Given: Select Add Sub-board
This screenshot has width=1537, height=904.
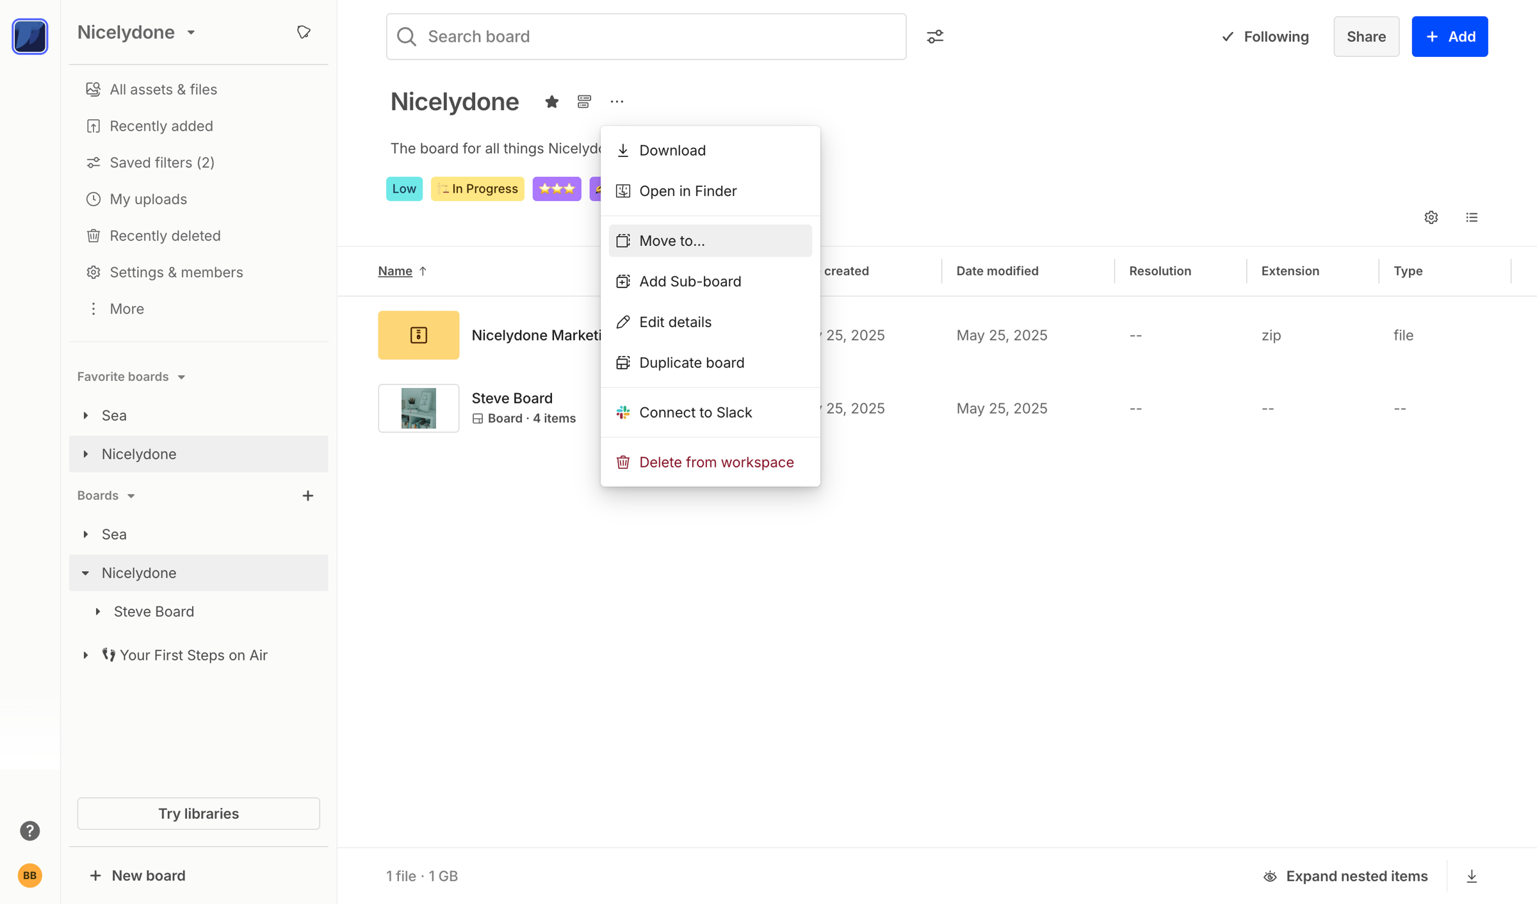Looking at the screenshot, I should [710, 281].
